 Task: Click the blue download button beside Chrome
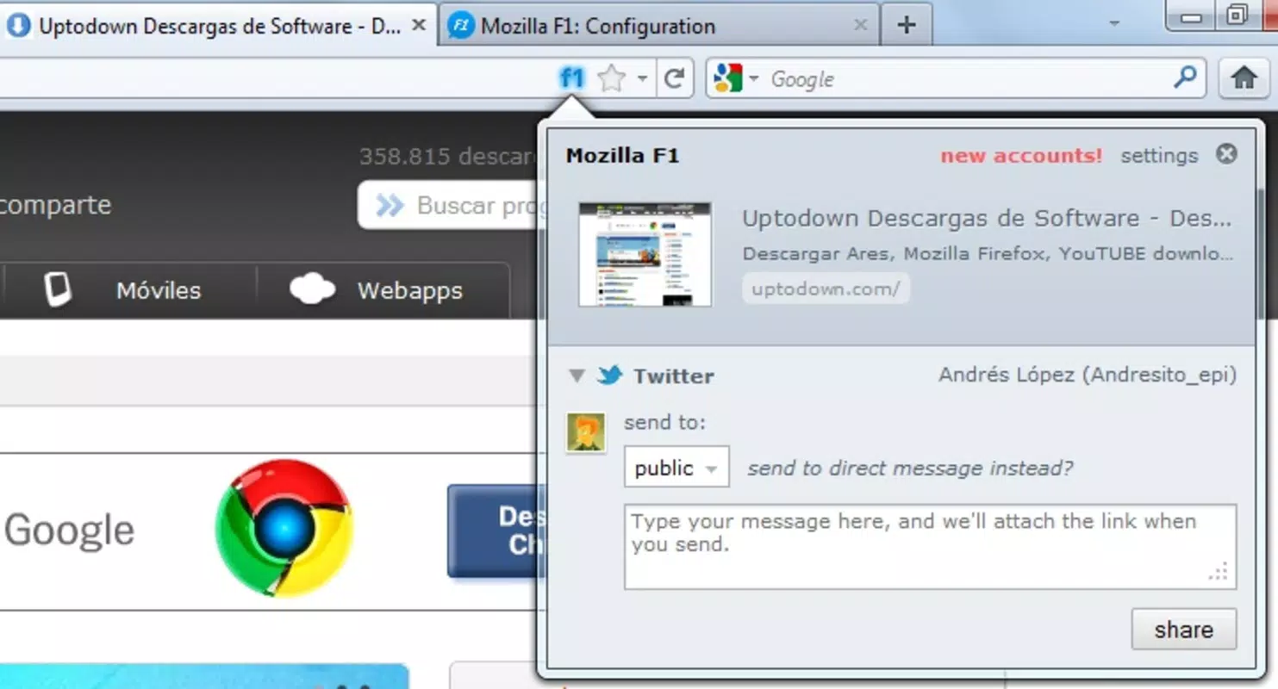click(492, 531)
